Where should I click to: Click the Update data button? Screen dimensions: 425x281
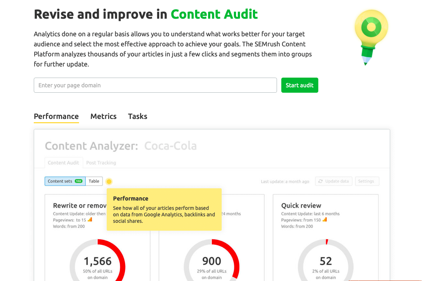334,181
